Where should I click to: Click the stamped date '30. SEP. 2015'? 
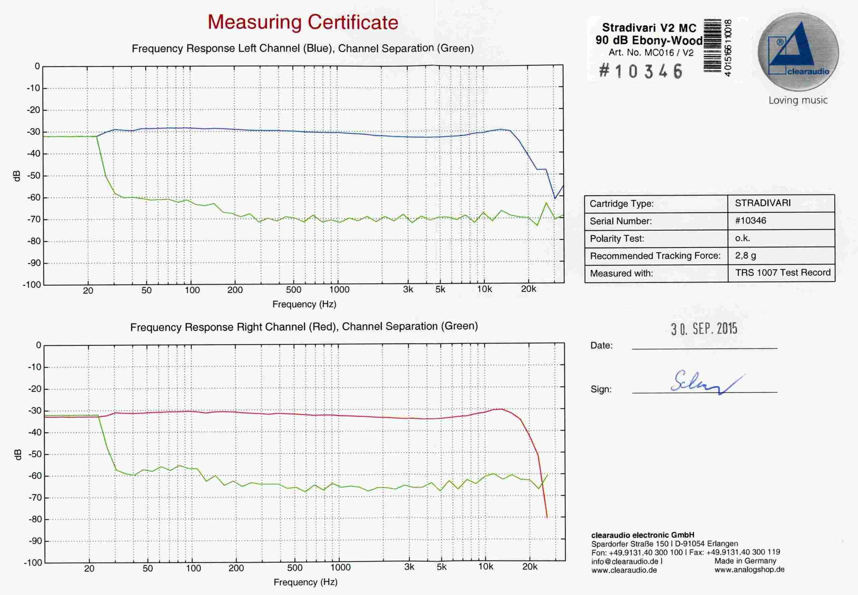tap(704, 328)
